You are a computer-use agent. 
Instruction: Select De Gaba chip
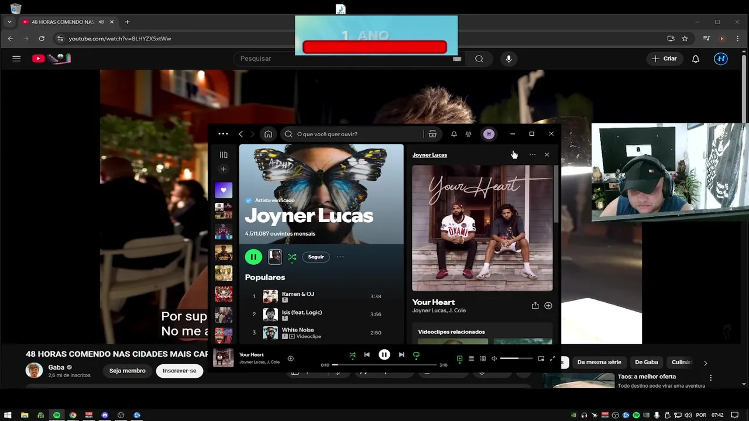[x=647, y=363]
